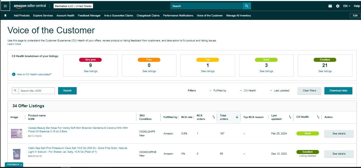
Task: Click the Edit button in navigation bar
Action: tap(355, 16)
